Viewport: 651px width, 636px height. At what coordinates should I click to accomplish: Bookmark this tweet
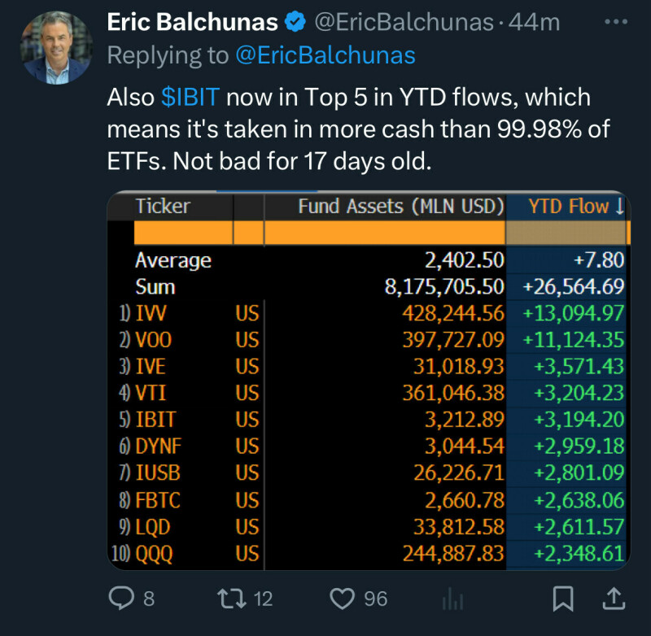[x=562, y=599]
